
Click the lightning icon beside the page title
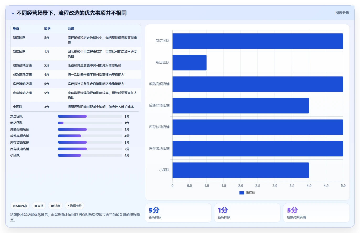(12, 13)
